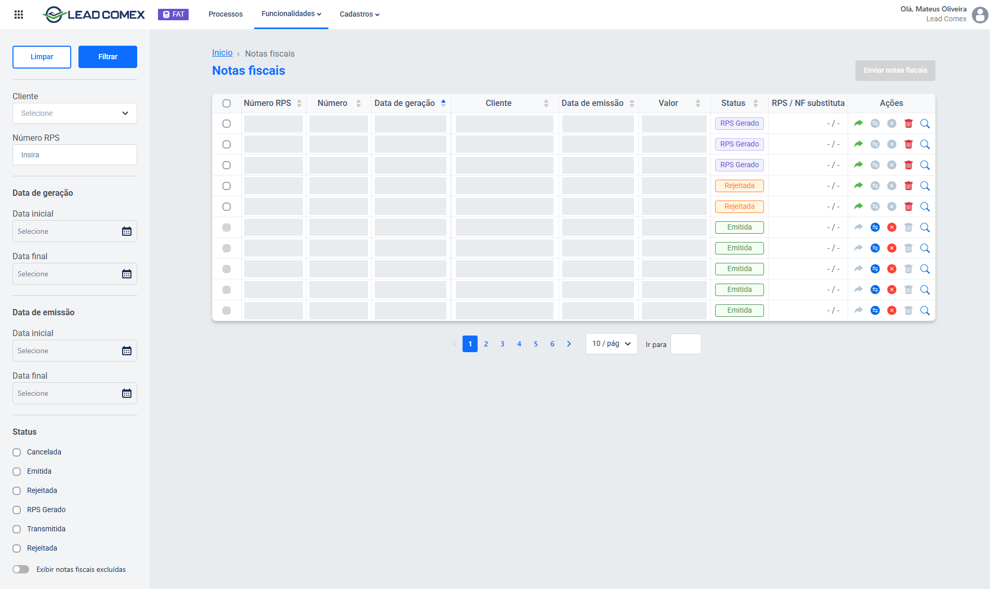Sort table by Data de emissão

tap(632, 103)
